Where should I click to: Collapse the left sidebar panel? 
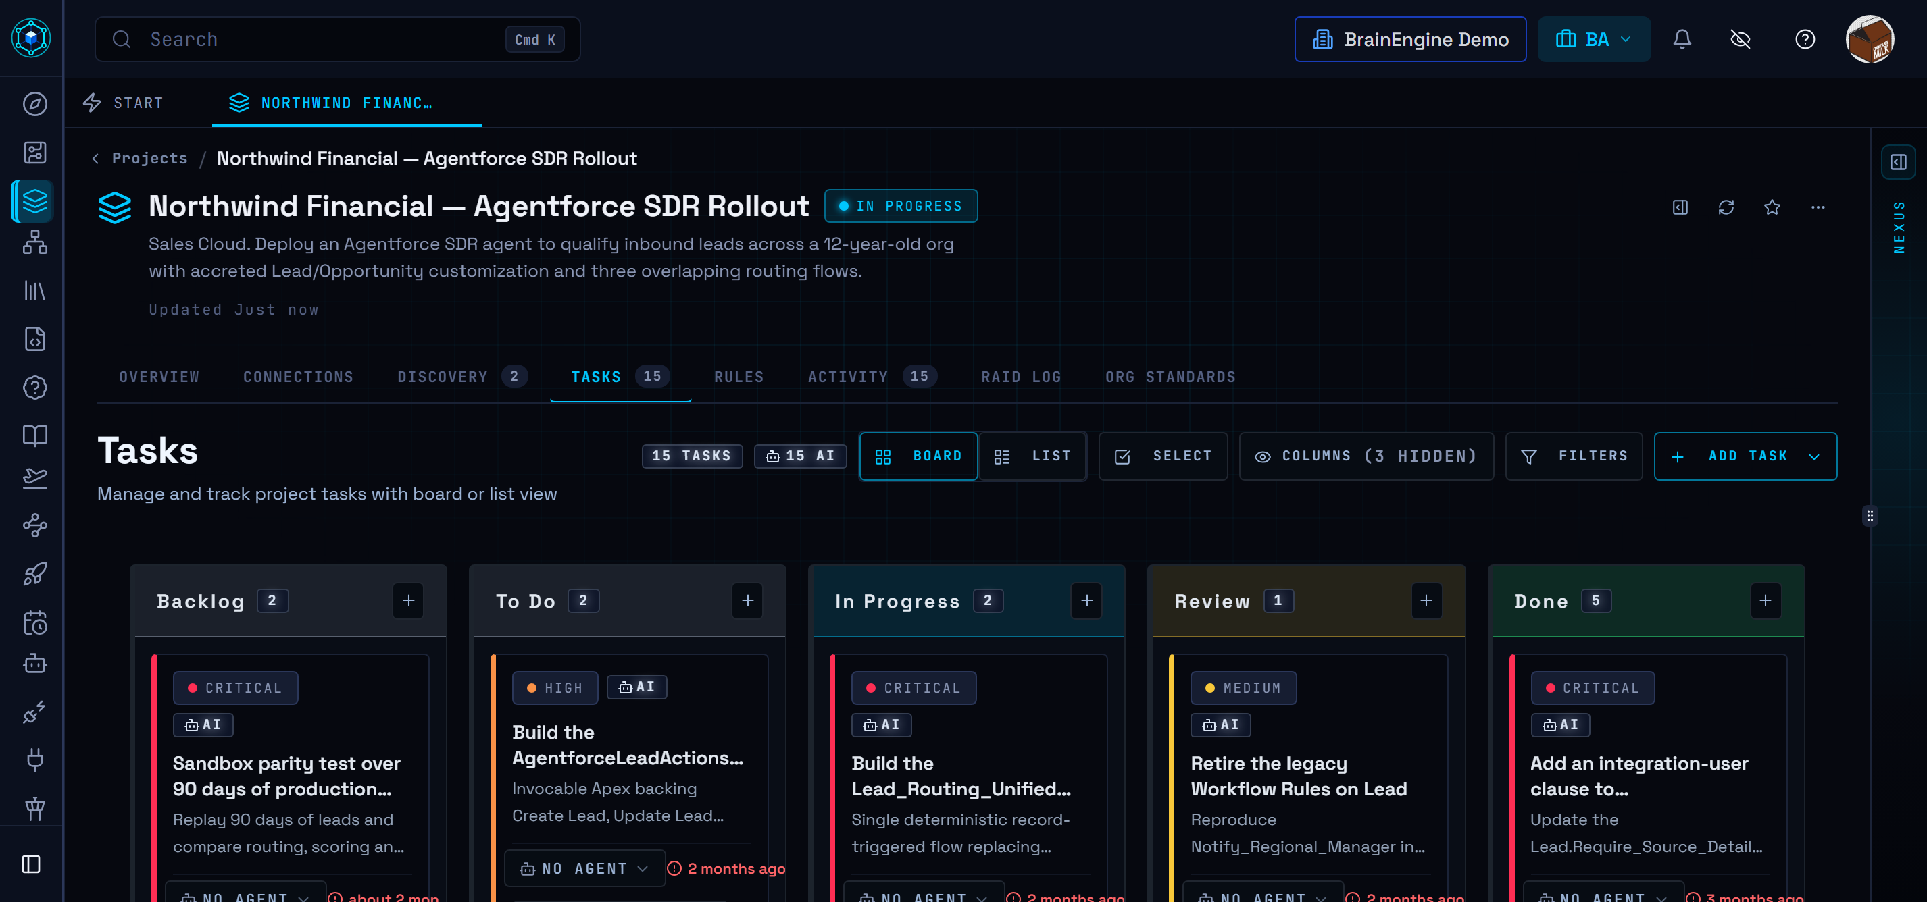click(30, 864)
